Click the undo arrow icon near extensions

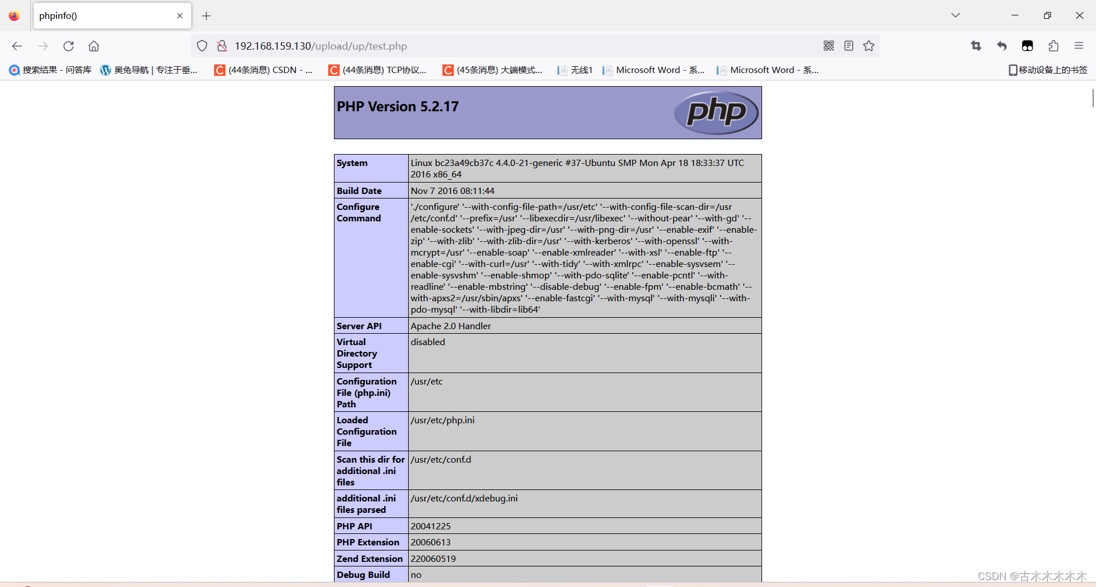(1002, 46)
